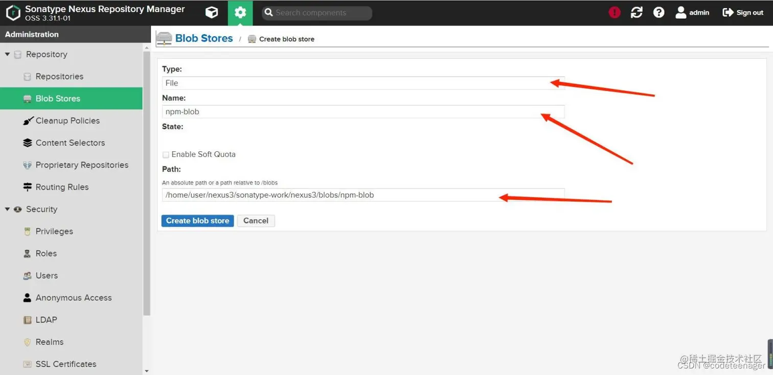Click the Roles icon in sidebar
This screenshot has width=773, height=375.
[x=28, y=253]
